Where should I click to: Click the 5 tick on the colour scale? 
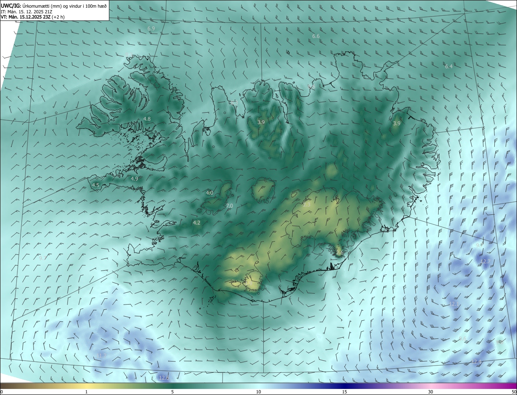pos(172,392)
